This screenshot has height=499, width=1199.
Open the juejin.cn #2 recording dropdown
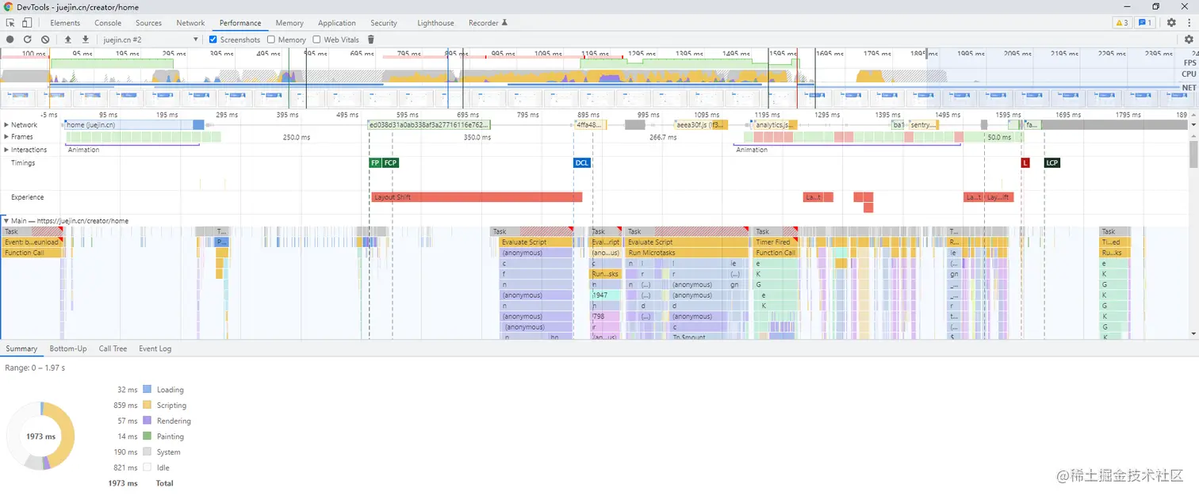(151, 39)
